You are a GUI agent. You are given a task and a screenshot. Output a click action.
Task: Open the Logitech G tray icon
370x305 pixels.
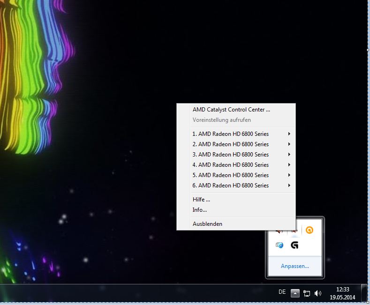tap(294, 245)
